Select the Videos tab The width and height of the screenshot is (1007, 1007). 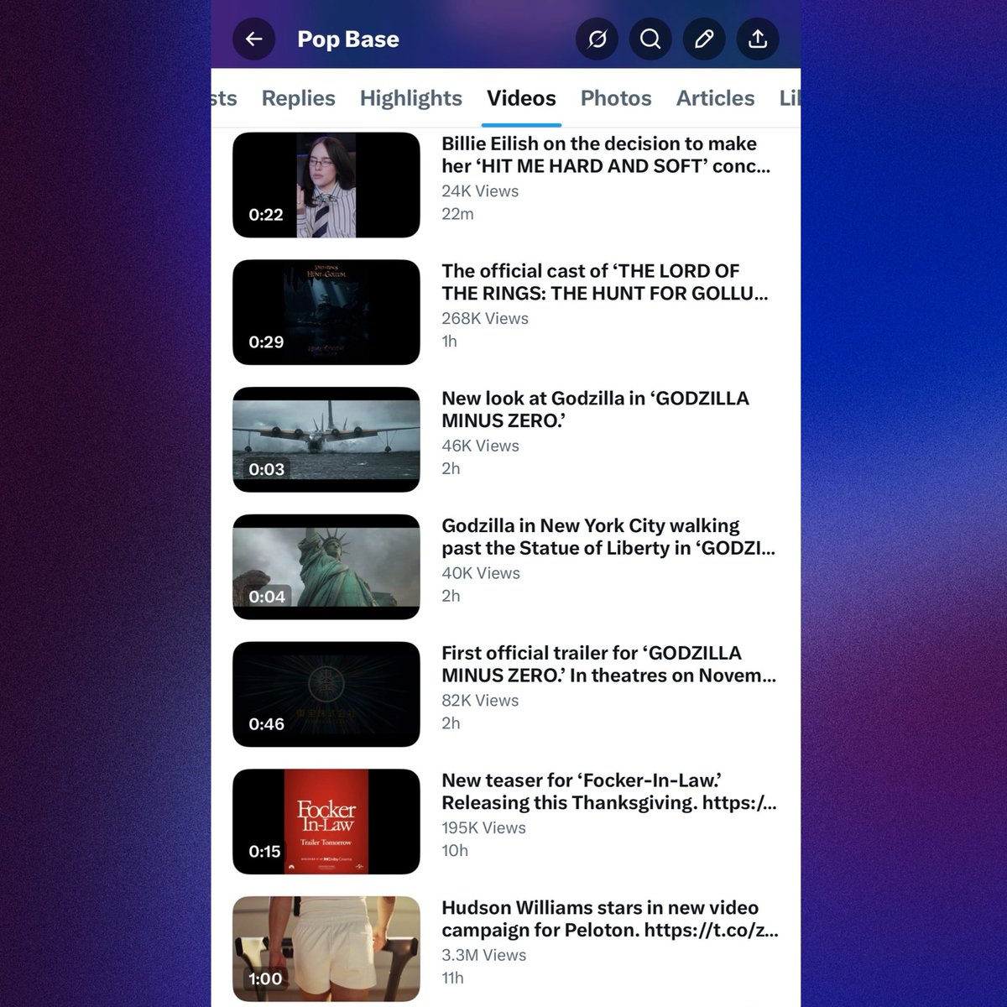(x=521, y=98)
